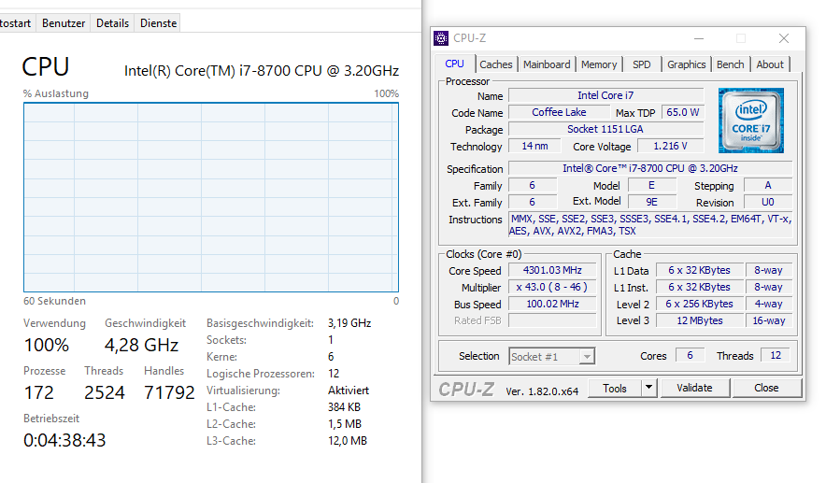Image resolution: width=826 pixels, height=483 pixels.
Task: Click the Code Name Coffee Lake value
Action: [x=559, y=112]
